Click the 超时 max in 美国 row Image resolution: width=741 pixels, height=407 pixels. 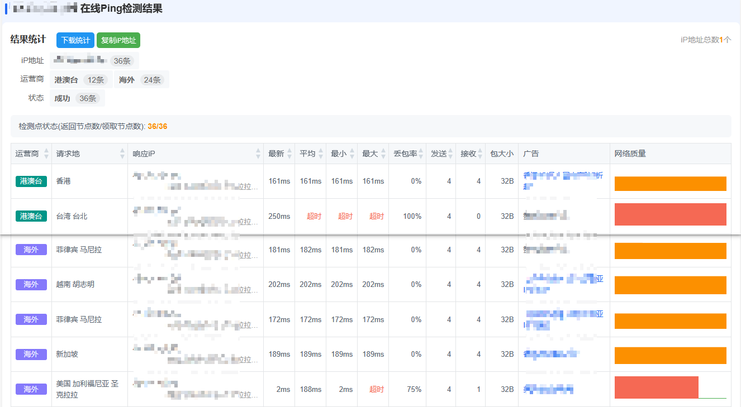[377, 390]
